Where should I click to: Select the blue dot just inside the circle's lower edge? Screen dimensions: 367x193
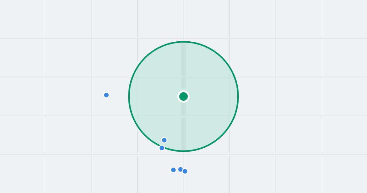tap(164, 140)
